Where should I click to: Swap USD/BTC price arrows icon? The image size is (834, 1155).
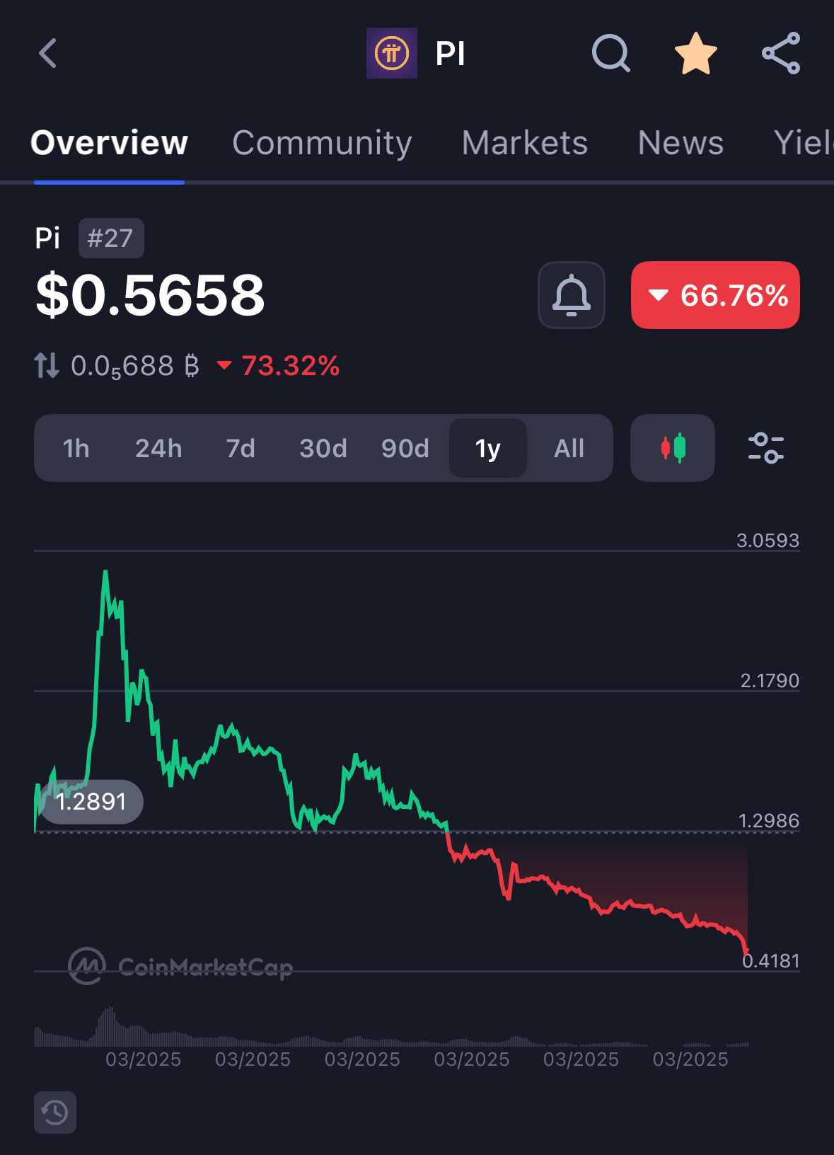[47, 366]
